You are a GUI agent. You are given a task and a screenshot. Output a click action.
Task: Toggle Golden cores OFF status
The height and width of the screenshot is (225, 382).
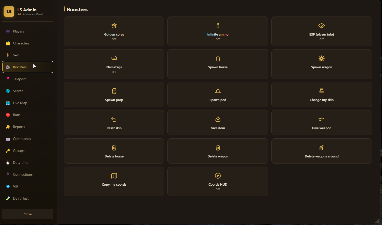click(x=114, y=39)
